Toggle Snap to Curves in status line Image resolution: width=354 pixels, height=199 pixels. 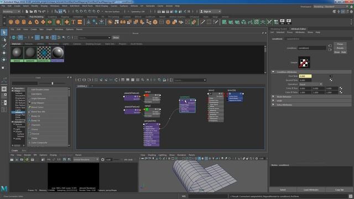coord(81,11)
